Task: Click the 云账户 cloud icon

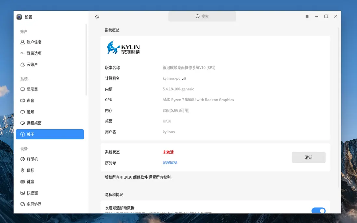Action: pos(22,65)
